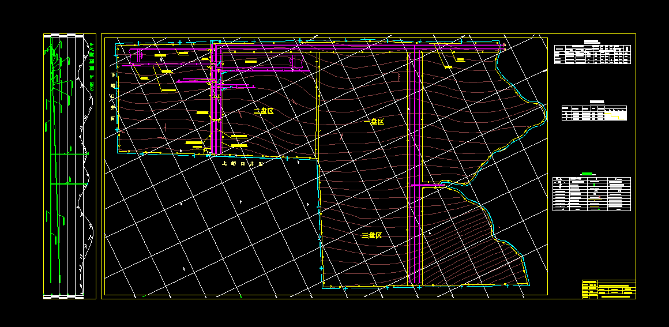
Task: Select the 一盘区 panel label
Action: (x=375, y=122)
